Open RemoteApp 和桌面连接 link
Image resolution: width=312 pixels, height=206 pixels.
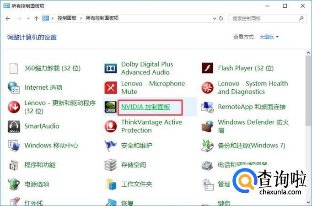click(252, 107)
